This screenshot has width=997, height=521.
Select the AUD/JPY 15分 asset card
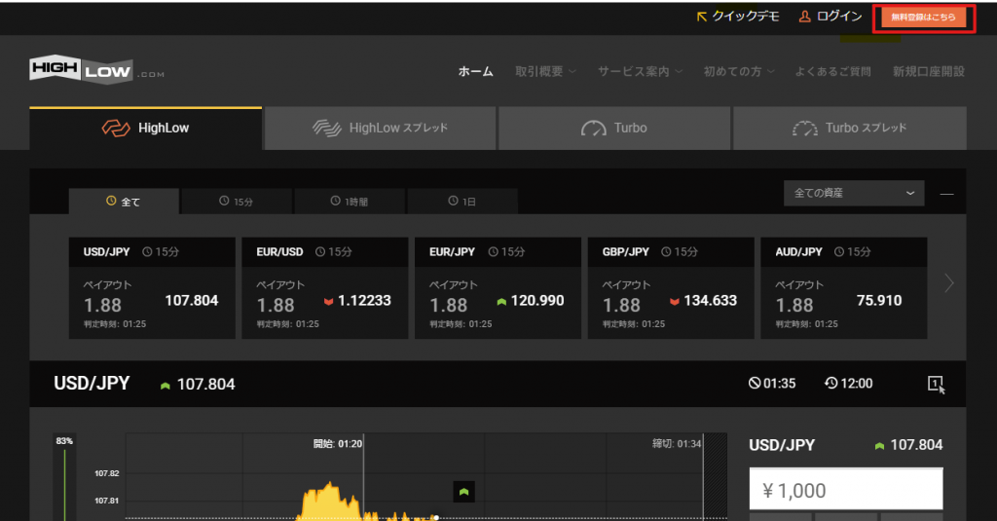844,288
